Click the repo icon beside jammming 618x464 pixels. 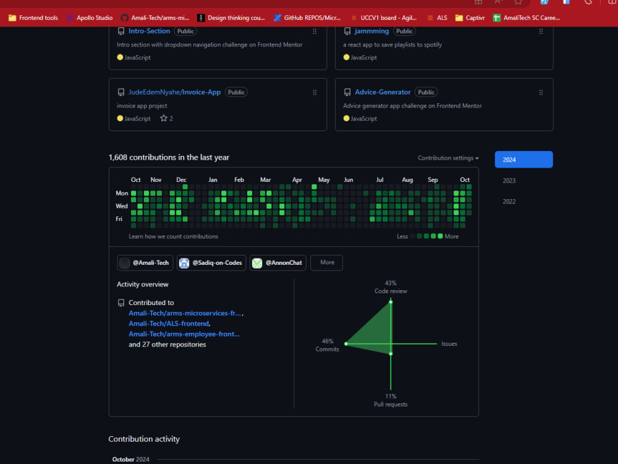click(347, 31)
